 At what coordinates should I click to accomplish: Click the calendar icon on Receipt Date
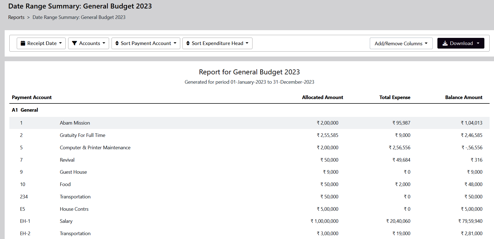click(23, 43)
